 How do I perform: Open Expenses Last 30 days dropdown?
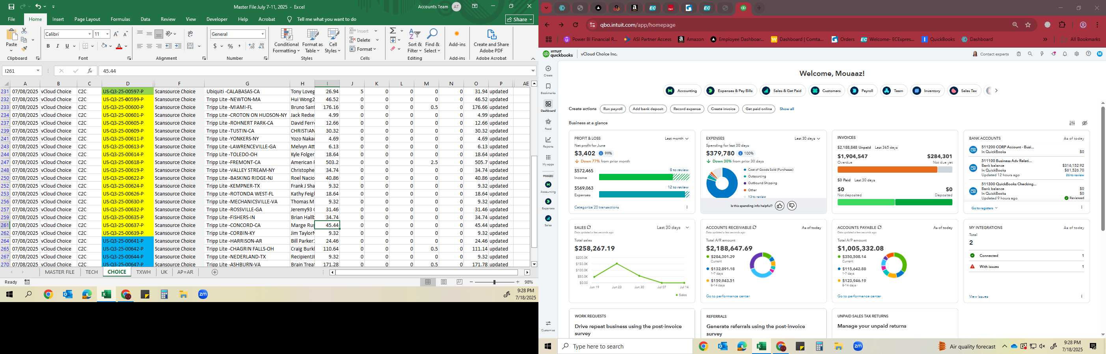pos(807,138)
